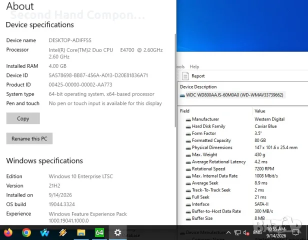Click the Installed RAM value 4.00 GB
The image size is (308, 240).
[x=57, y=66]
